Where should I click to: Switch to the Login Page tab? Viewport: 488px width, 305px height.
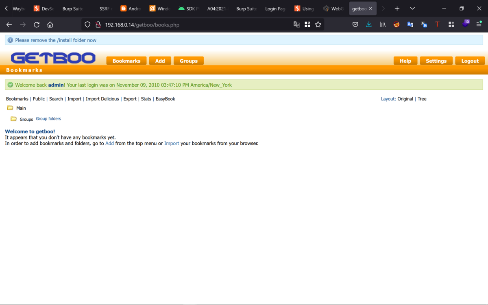click(275, 9)
